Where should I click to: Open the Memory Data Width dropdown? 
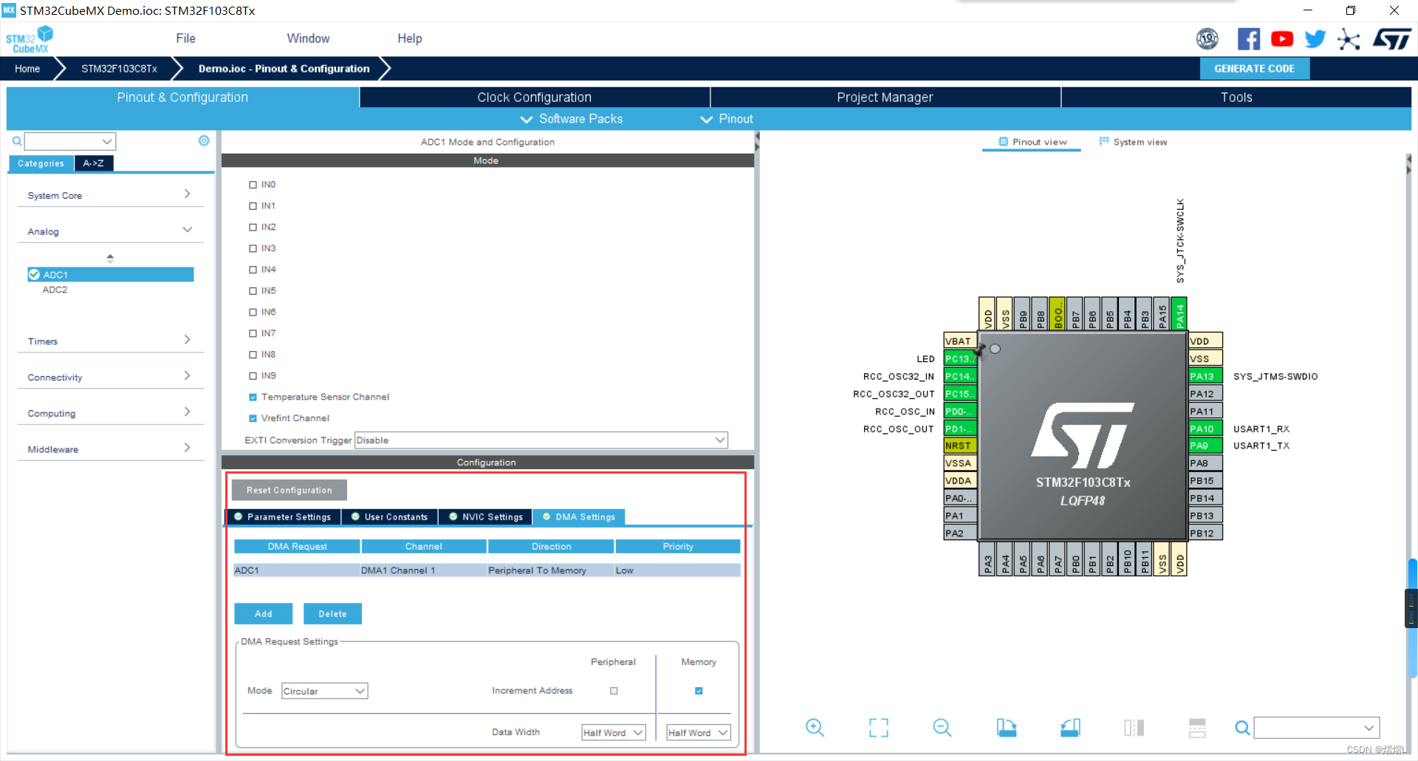point(698,732)
